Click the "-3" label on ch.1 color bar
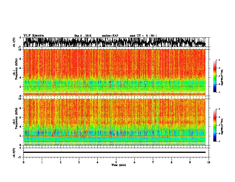 (x=219, y=60)
